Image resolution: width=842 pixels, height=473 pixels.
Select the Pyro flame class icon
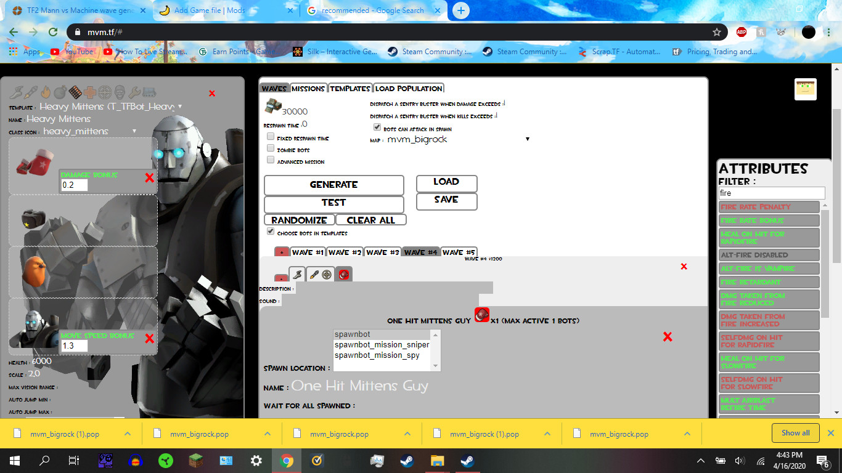pyautogui.click(x=46, y=92)
